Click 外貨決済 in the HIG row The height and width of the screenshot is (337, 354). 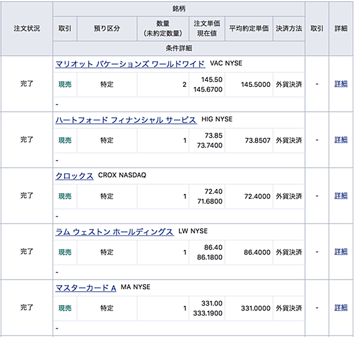pyautogui.click(x=289, y=140)
